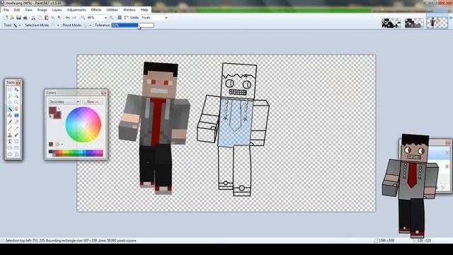Click the Zoom In magnifier icon
This screenshot has width=453, height=255.
(x=112, y=18)
